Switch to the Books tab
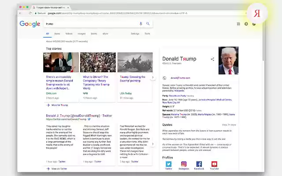 pos(94,33)
